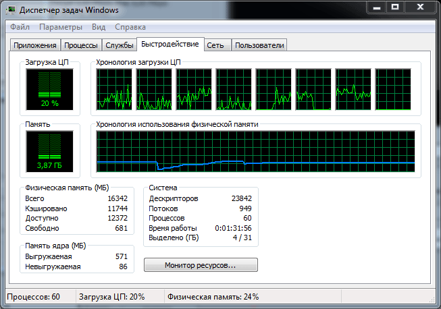The height and width of the screenshot is (309, 441).
Task: Open the Справка menu
Action: [130, 27]
